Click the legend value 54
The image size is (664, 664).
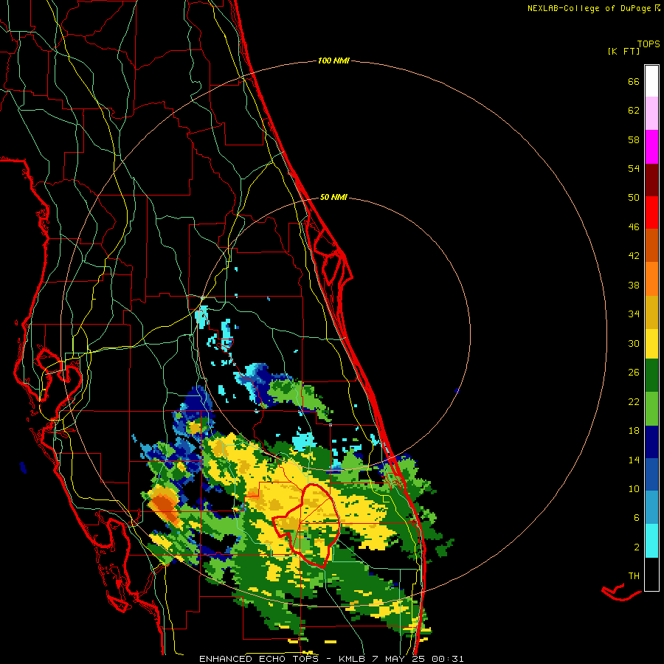(x=634, y=168)
